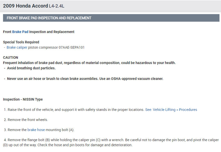
Task: Click the Inspection - NISSIN Type heading
Action: point(23,99)
